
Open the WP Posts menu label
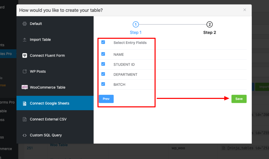[38, 71]
